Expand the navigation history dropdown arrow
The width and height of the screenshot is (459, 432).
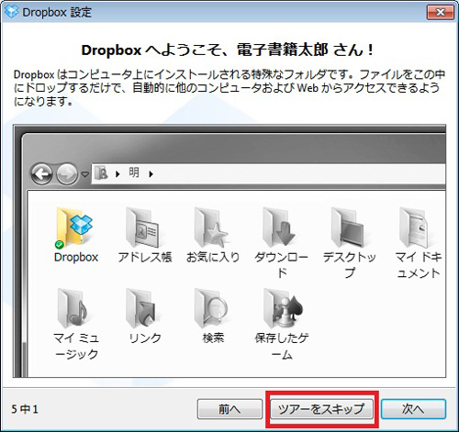point(84,174)
